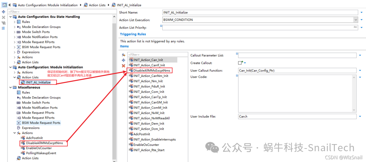
Task: Open User Code dropdown arrow
Action: tap(360, 77)
